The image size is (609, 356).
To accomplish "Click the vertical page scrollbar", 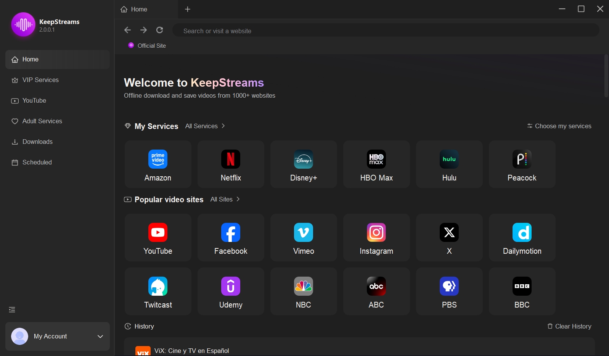I will pos(606,76).
